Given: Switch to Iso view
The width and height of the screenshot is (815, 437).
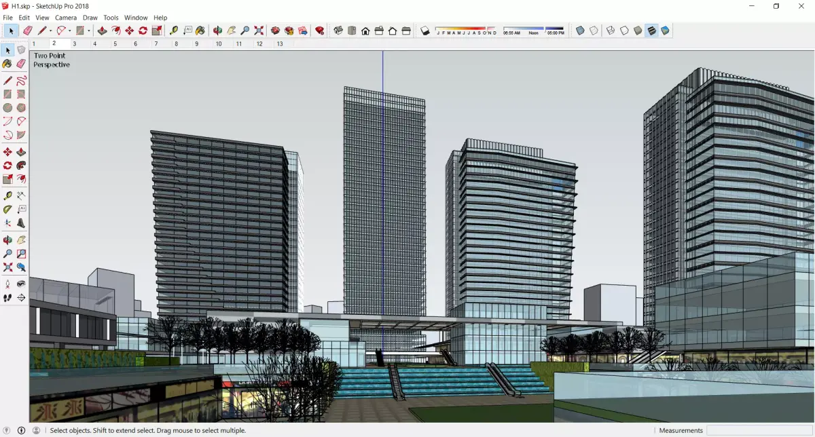Looking at the screenshot, I should coord(338,31).
